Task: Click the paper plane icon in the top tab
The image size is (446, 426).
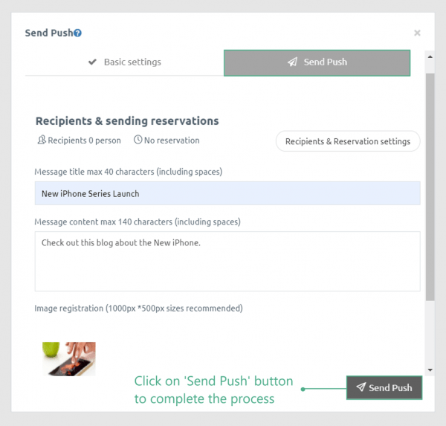Action: click(292, 62)
